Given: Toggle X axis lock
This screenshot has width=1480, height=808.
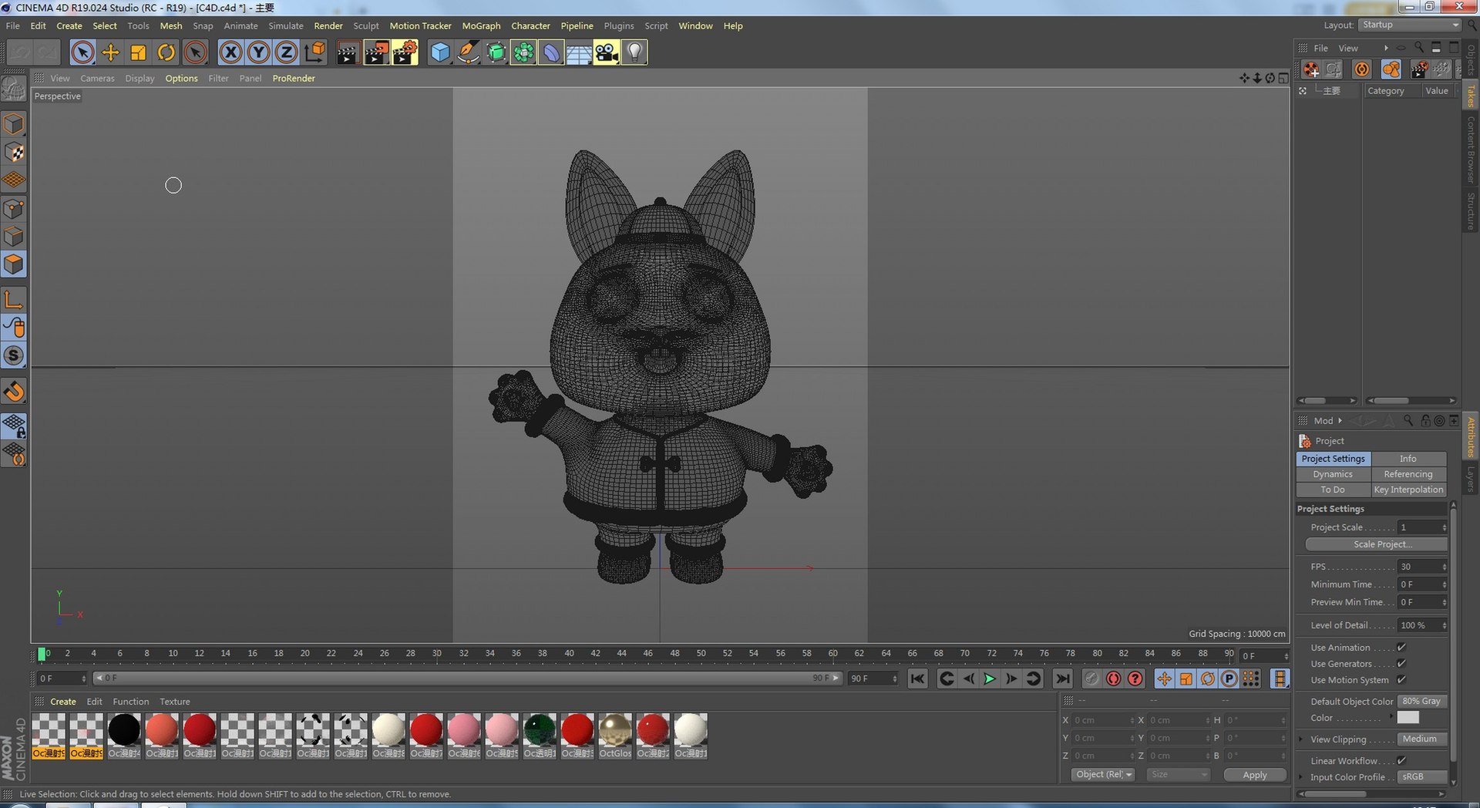Looking at the screenshot, I should [x=230, y=52].
